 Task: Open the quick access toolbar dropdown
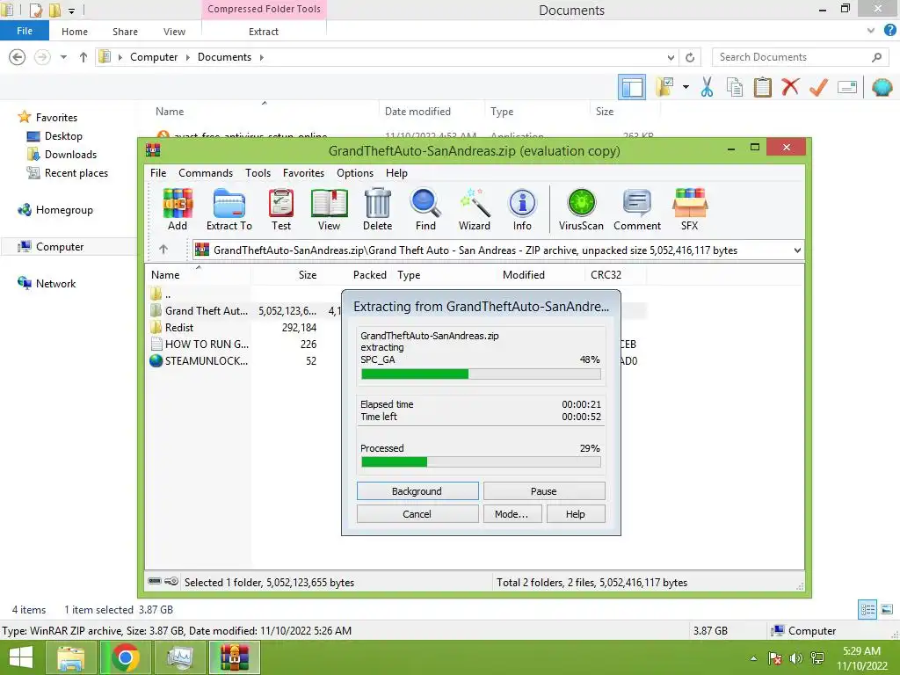[x=72, y=11]
